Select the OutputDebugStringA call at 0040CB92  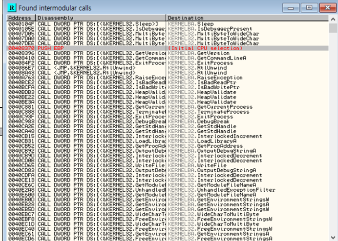(168, 151)
